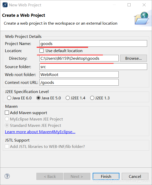Click the New Web Project title text
The width and height of the screenshot is (152, 185).
tap(25, 5)
